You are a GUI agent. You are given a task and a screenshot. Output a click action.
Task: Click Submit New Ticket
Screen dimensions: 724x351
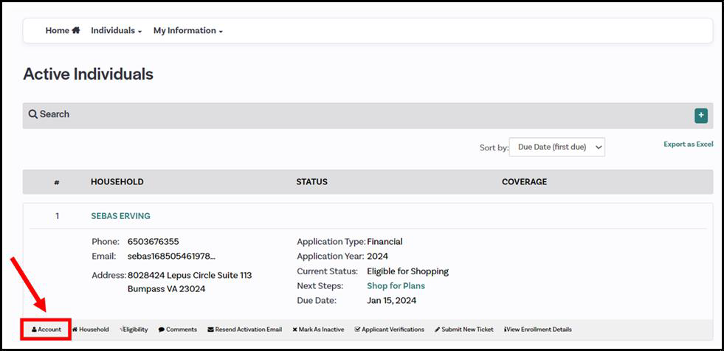[464, 330]
